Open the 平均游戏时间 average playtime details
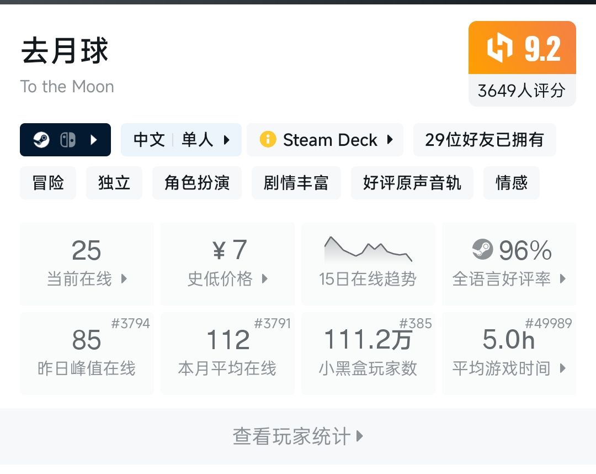The width and height of the screenshot is (596, 474). (x=509, y=354)
